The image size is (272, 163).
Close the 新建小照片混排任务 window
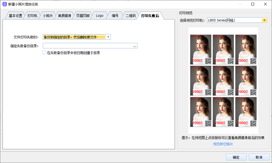(265, 4)
